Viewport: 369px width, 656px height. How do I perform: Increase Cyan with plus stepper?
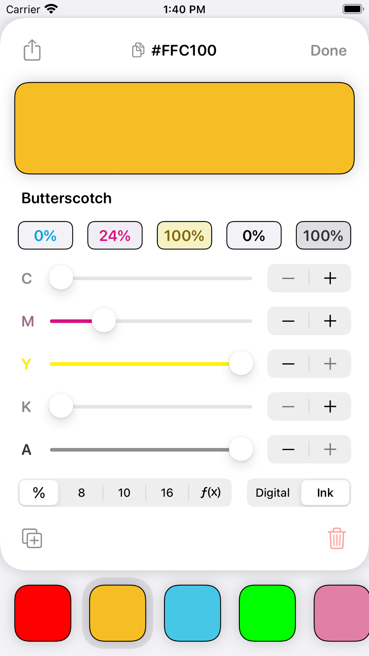click(330, 278)
